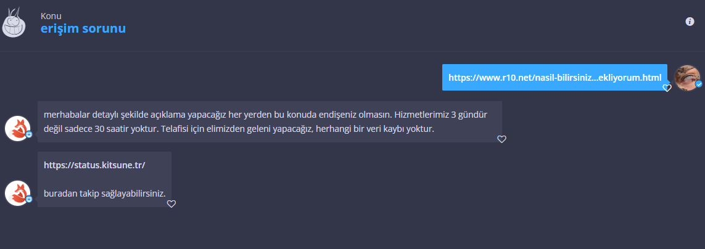Toggle the heart on the merhabalar detaylı message
This screenshot has width=705, height=249.
click(502, 139)
